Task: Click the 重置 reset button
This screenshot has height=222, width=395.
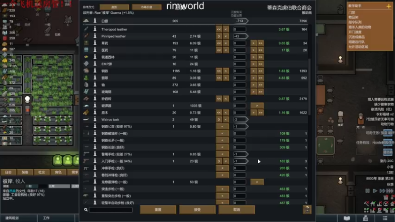Action: 158,210
